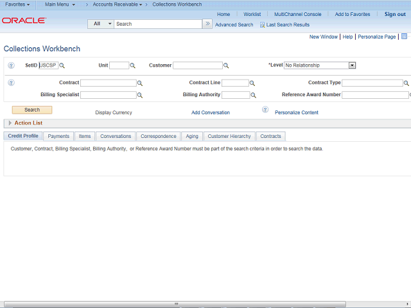Screen dimensions: 411x308
Task: Click into the Billing Specialist field
Action: [109, 95]
